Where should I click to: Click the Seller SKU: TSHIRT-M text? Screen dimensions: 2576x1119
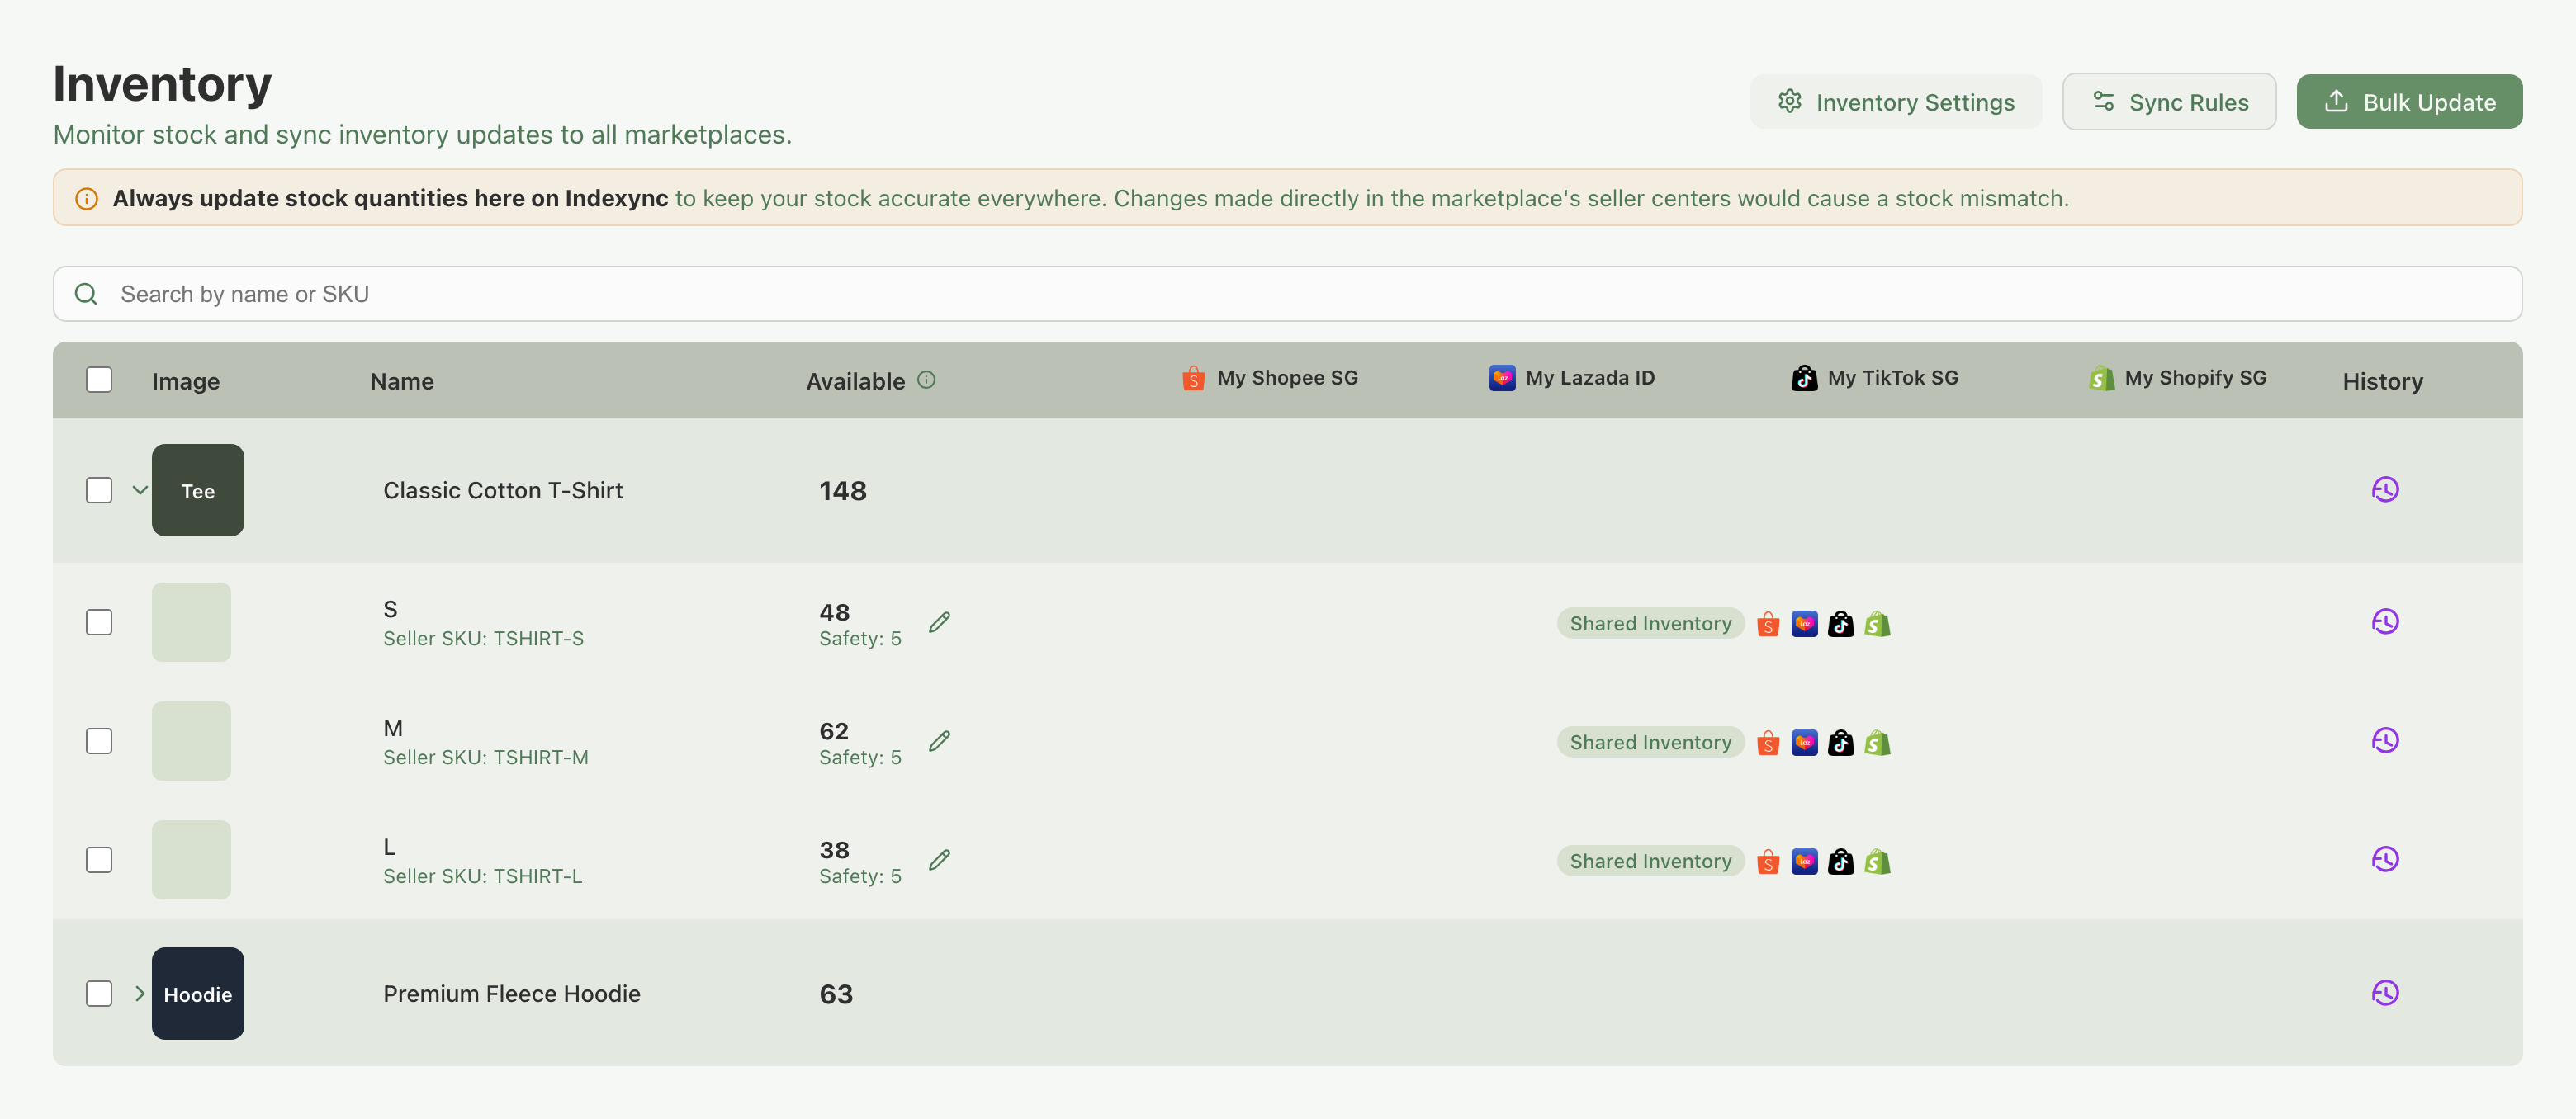coord(486,758)
